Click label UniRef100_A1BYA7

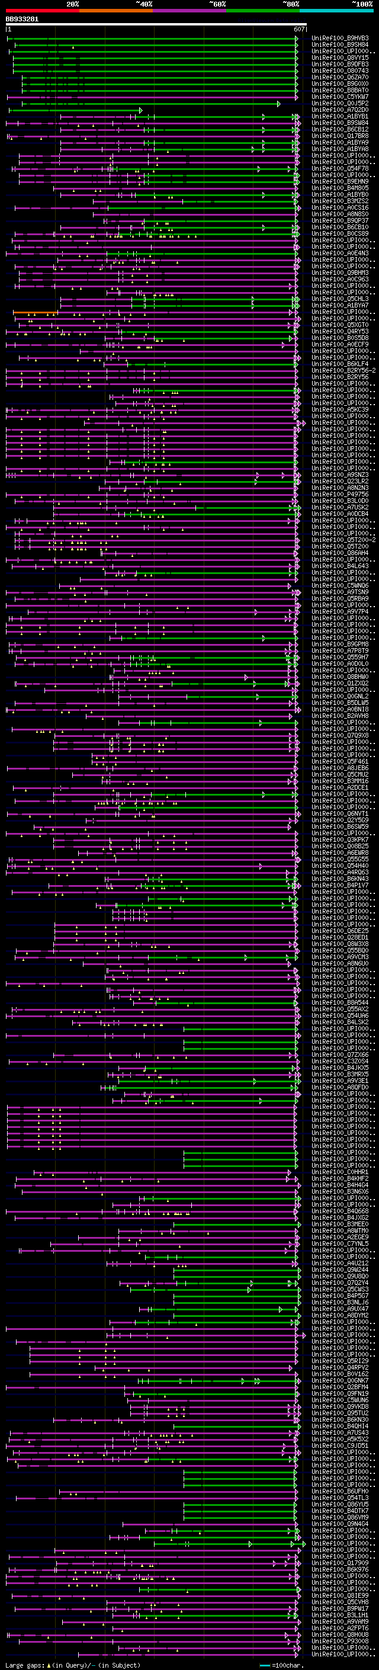pos(340,305)
